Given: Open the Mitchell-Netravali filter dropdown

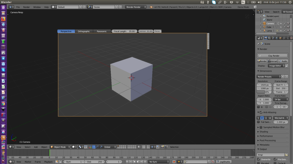Looking at the screenshot, I should [x=281, y=118].
